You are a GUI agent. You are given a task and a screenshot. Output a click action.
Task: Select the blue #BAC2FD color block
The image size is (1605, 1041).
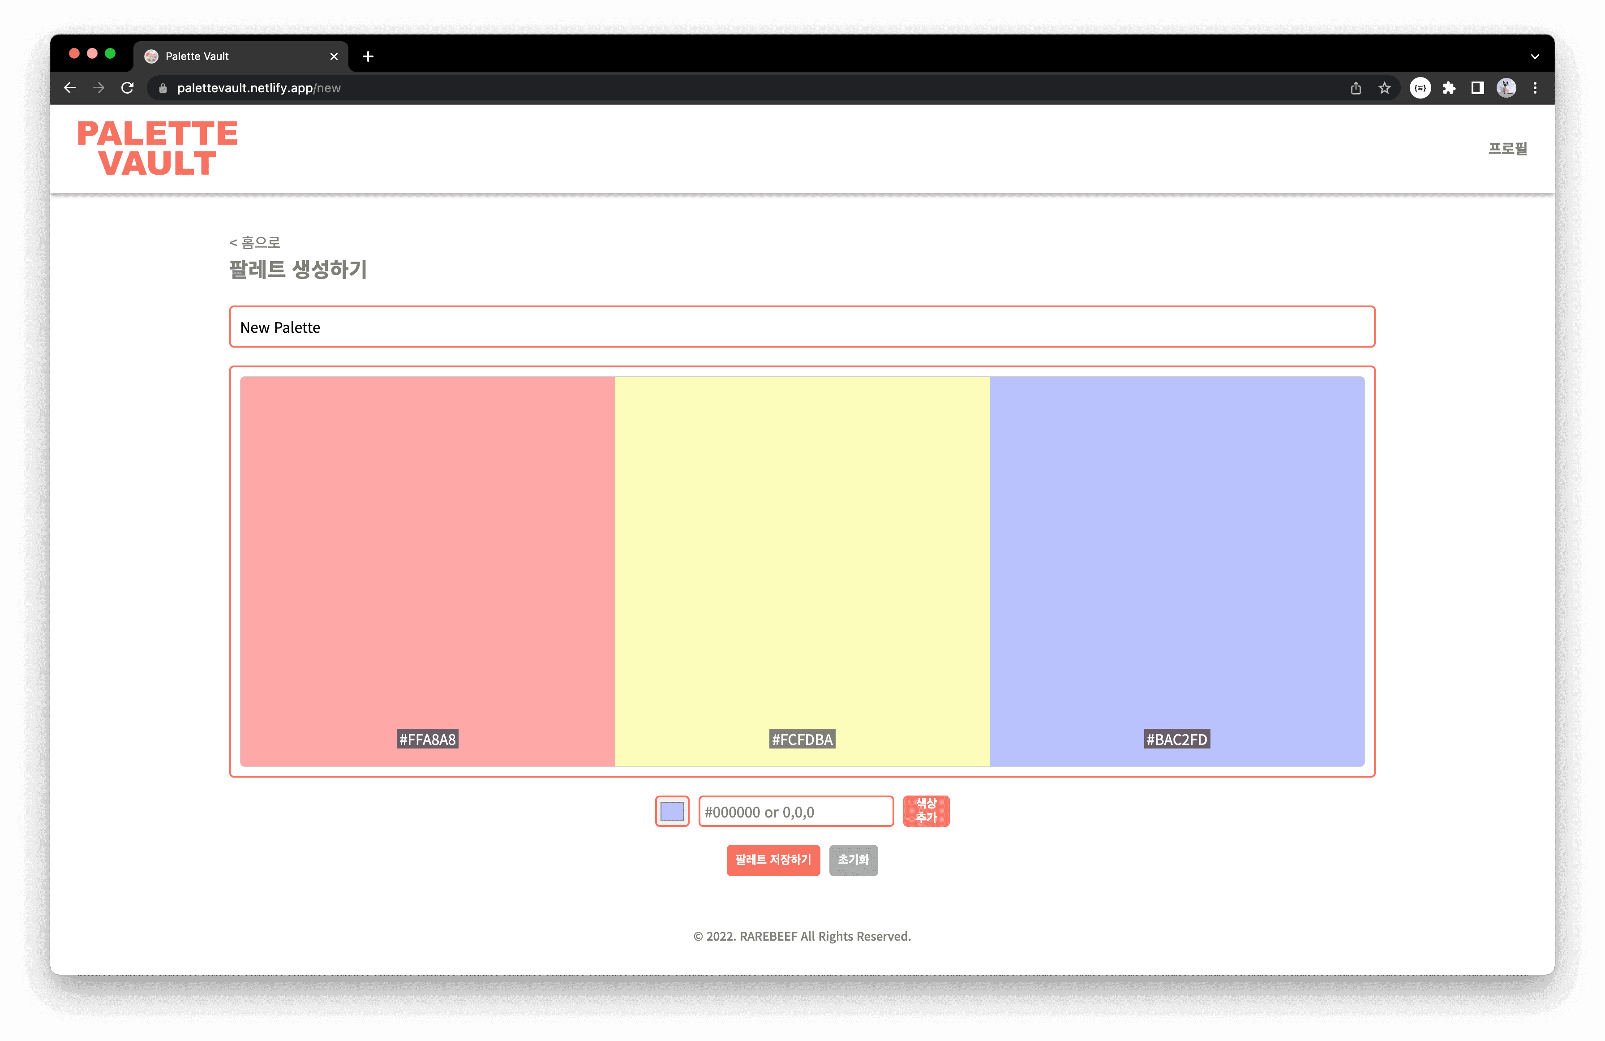[1177, 571]
